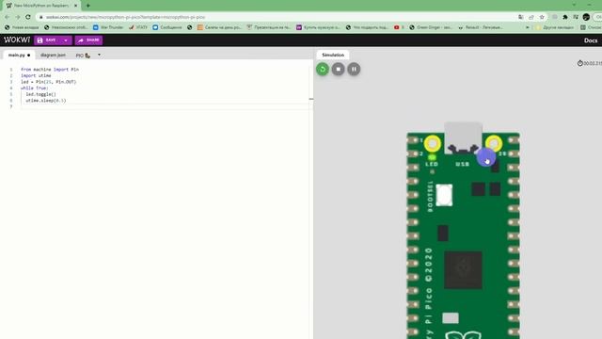Close the New MicroPython browser tab
Image resolution: width=602 pixels, height=339 pixels.
pyautogui.click(x=75, y=6)
